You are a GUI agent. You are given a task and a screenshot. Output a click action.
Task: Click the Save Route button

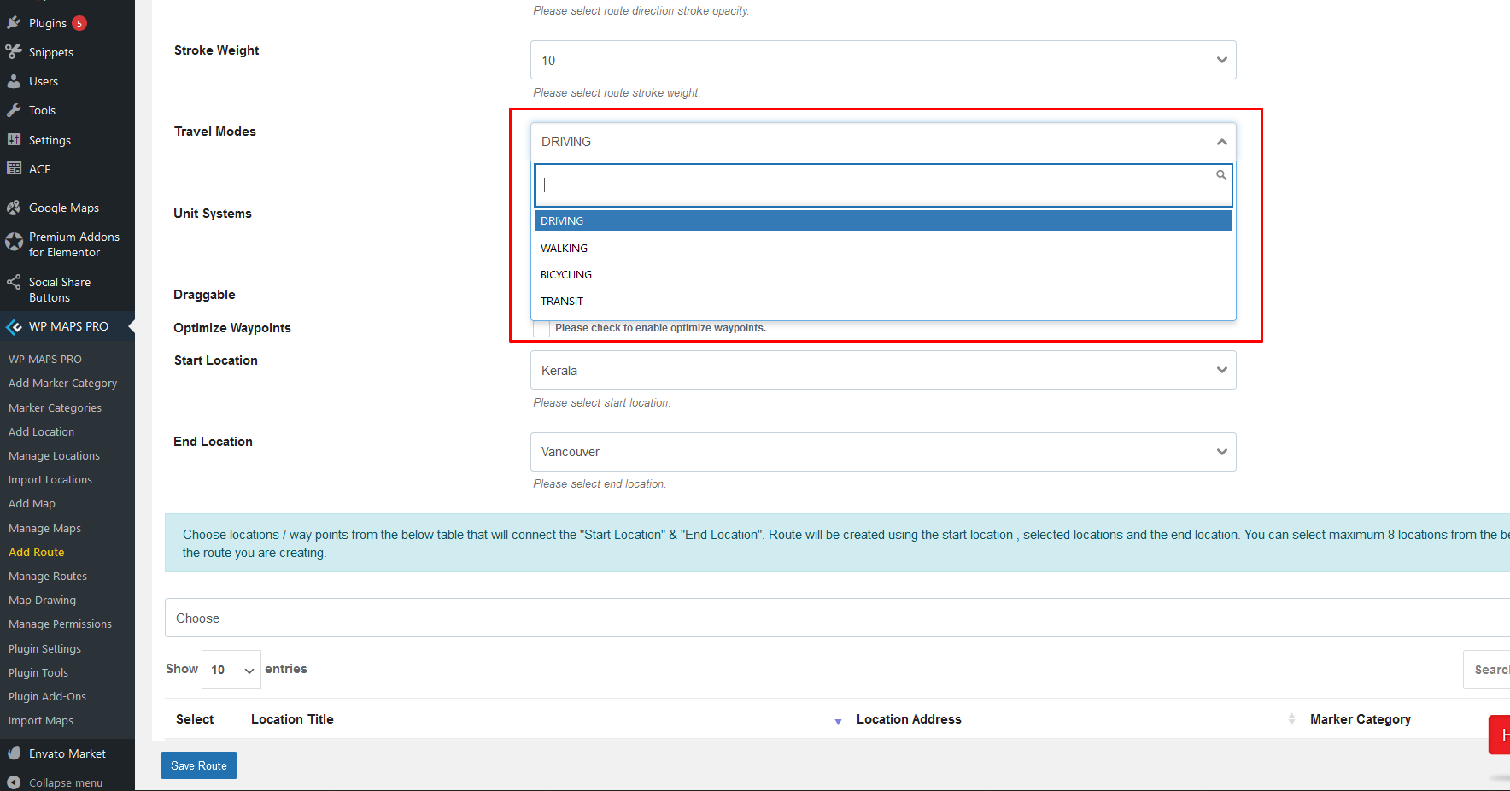[x=199, y=765]
